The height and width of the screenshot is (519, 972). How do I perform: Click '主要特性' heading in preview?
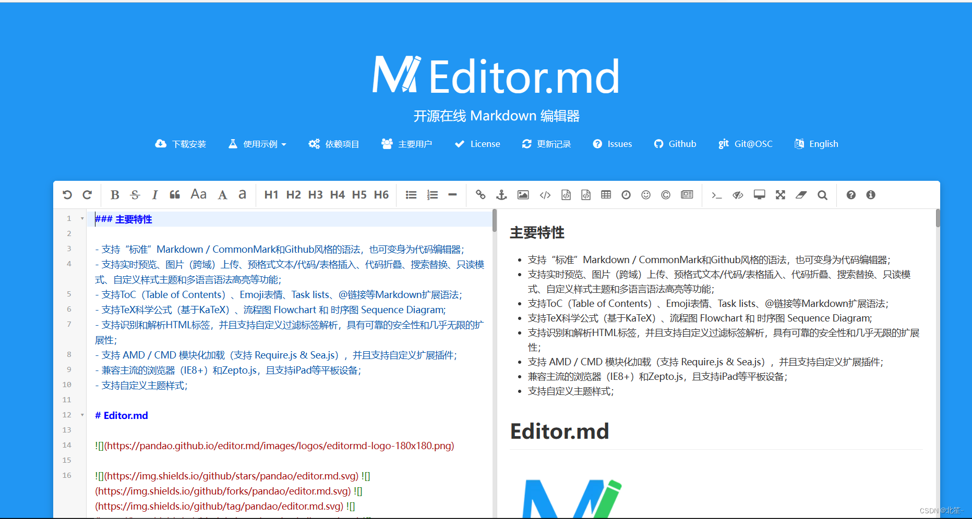(537, 232)
